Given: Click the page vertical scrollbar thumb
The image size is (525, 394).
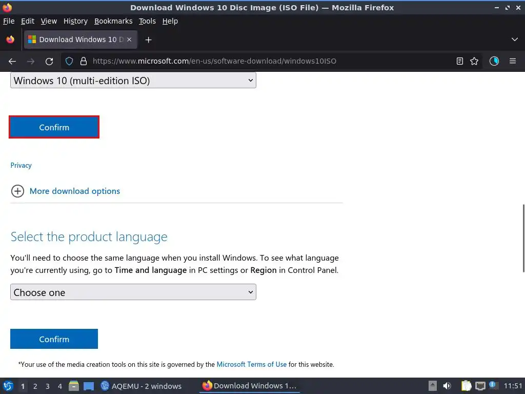Looking at the screenshot, I should (x=523, y=238).
